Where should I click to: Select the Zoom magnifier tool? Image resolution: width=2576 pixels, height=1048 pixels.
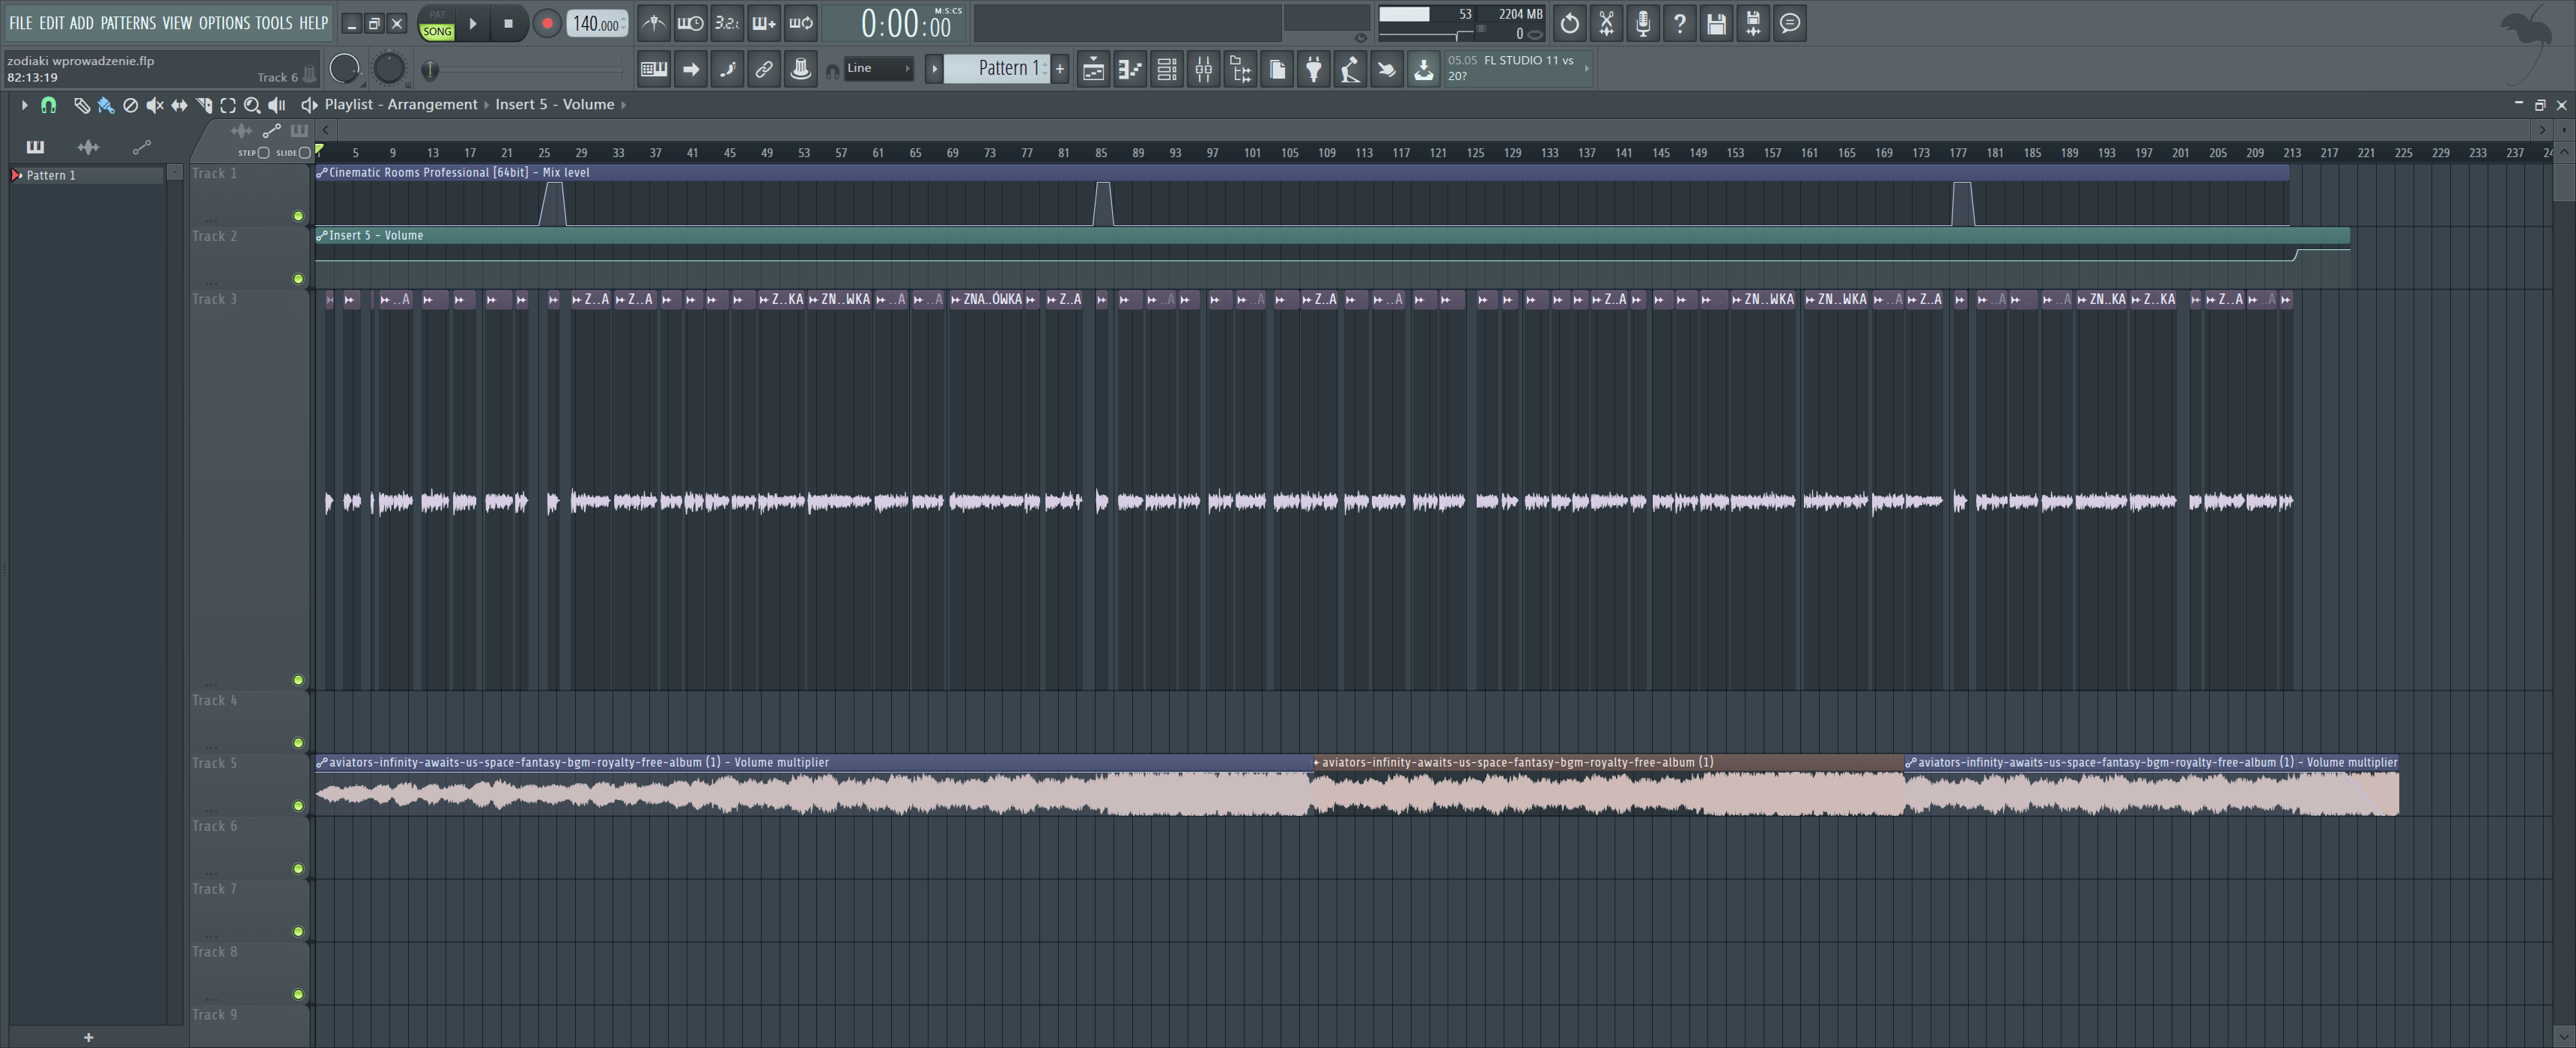click(x=252, y=105)
